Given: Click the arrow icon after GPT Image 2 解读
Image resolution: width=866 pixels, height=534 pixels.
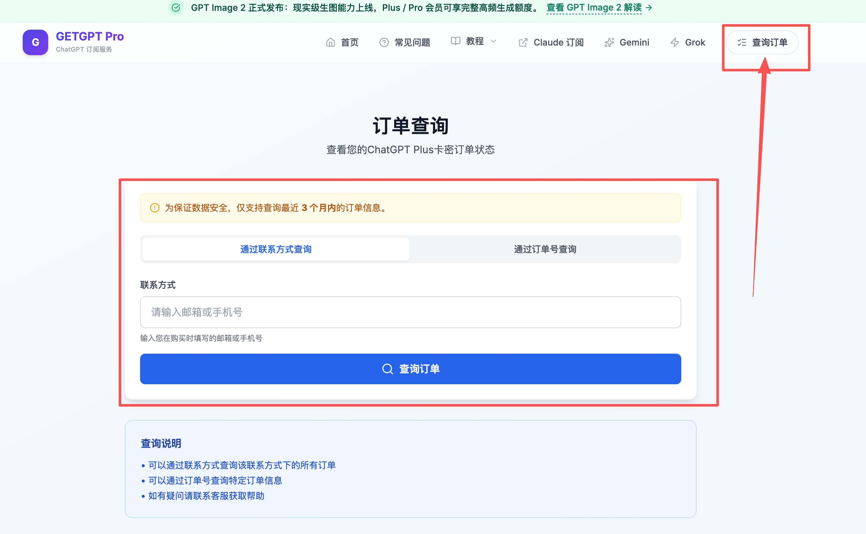Looking at the screenshot, I should point(649,7).
